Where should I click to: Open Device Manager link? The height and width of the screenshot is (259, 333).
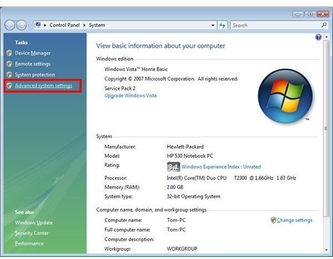33,53
